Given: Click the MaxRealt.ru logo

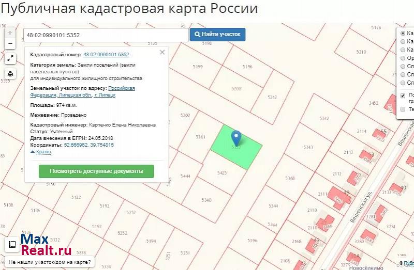Looking at the screenshot, I should click(45, 245).
